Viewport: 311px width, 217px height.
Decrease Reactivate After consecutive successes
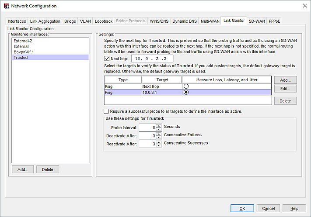point(159,146)
